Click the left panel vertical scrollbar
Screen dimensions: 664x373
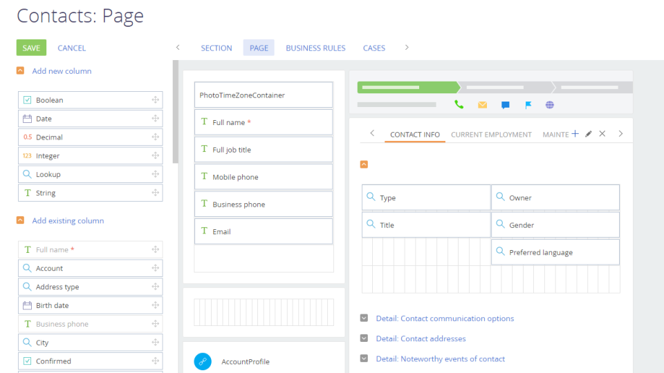(x=175, y=112)
